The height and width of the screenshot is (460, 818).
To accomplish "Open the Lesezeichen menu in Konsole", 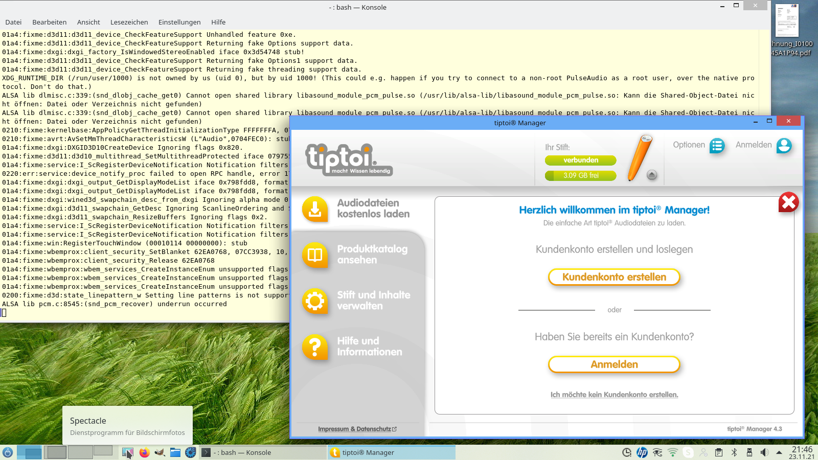I will [129, 22].
